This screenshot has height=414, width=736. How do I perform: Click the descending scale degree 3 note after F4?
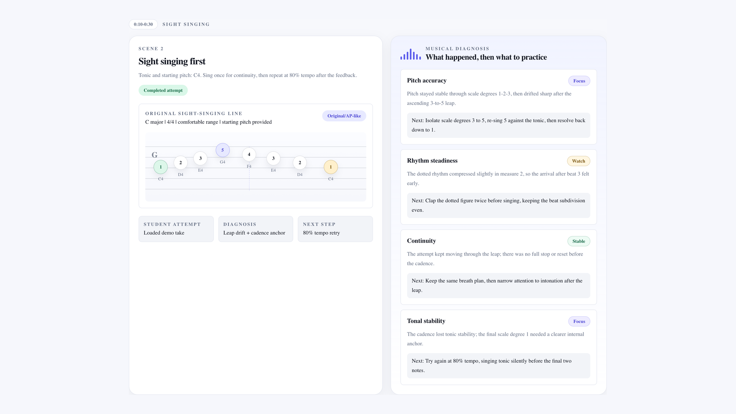tap(273, 158)
